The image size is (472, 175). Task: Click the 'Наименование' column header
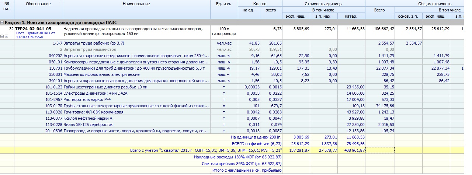click(136, 4)
